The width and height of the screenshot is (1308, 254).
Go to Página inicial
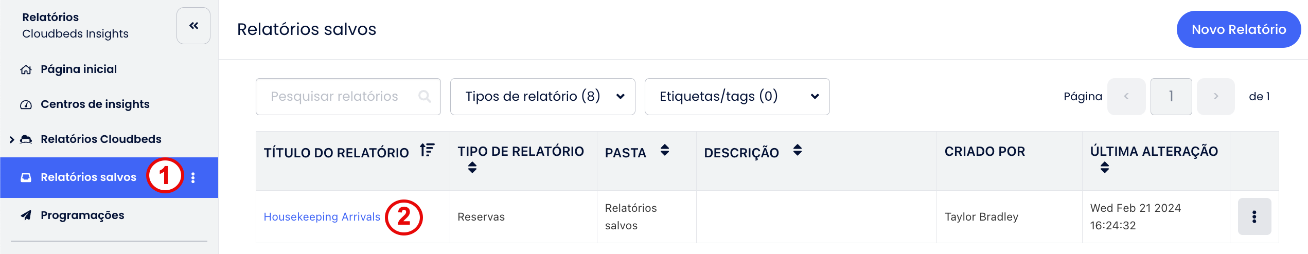(79, 69)
